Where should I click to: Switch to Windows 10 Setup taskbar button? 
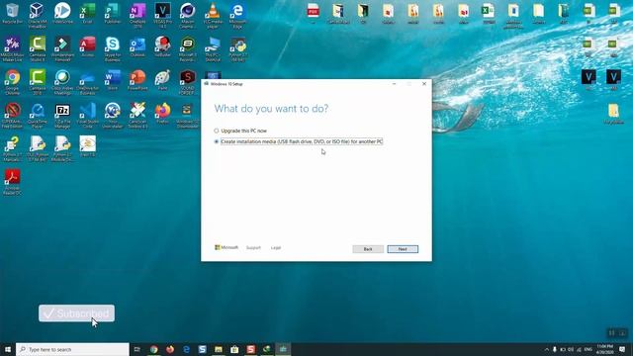coord(283,349)
